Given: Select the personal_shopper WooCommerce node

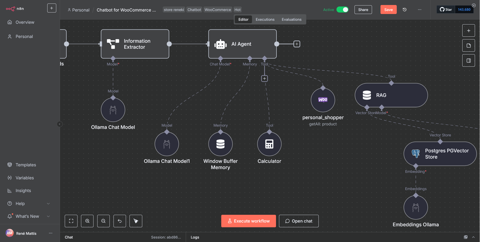Looking at the screenshot, I should click(323, 100).
